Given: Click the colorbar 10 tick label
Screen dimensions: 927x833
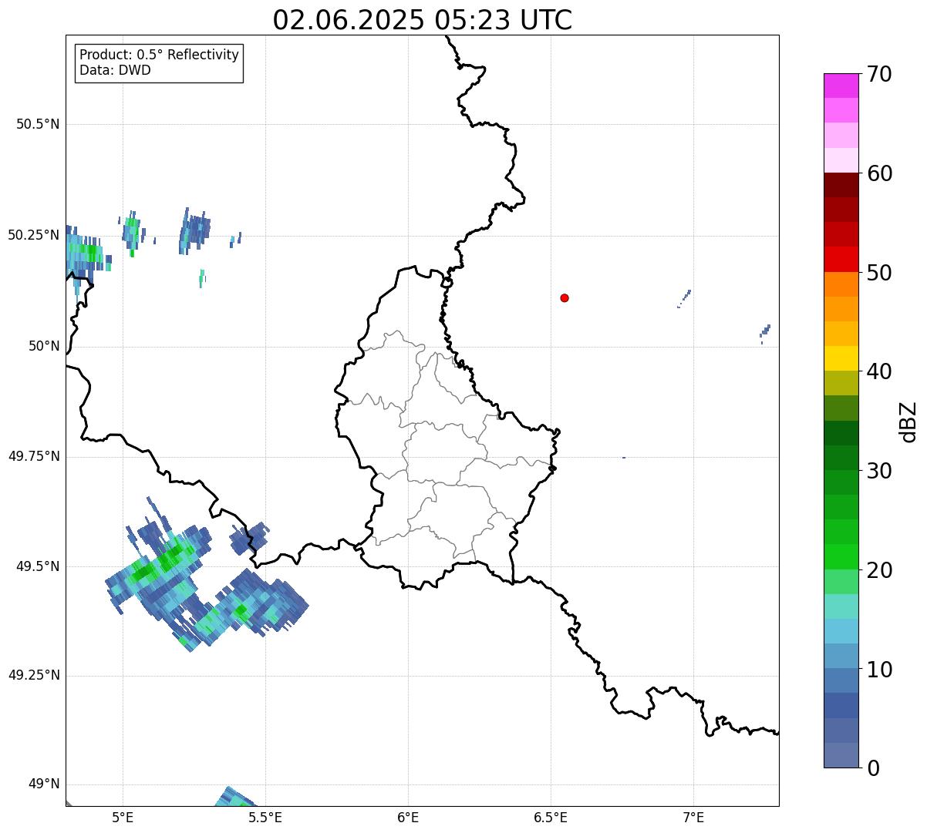Looking at the screenshot, I should 879,670.
